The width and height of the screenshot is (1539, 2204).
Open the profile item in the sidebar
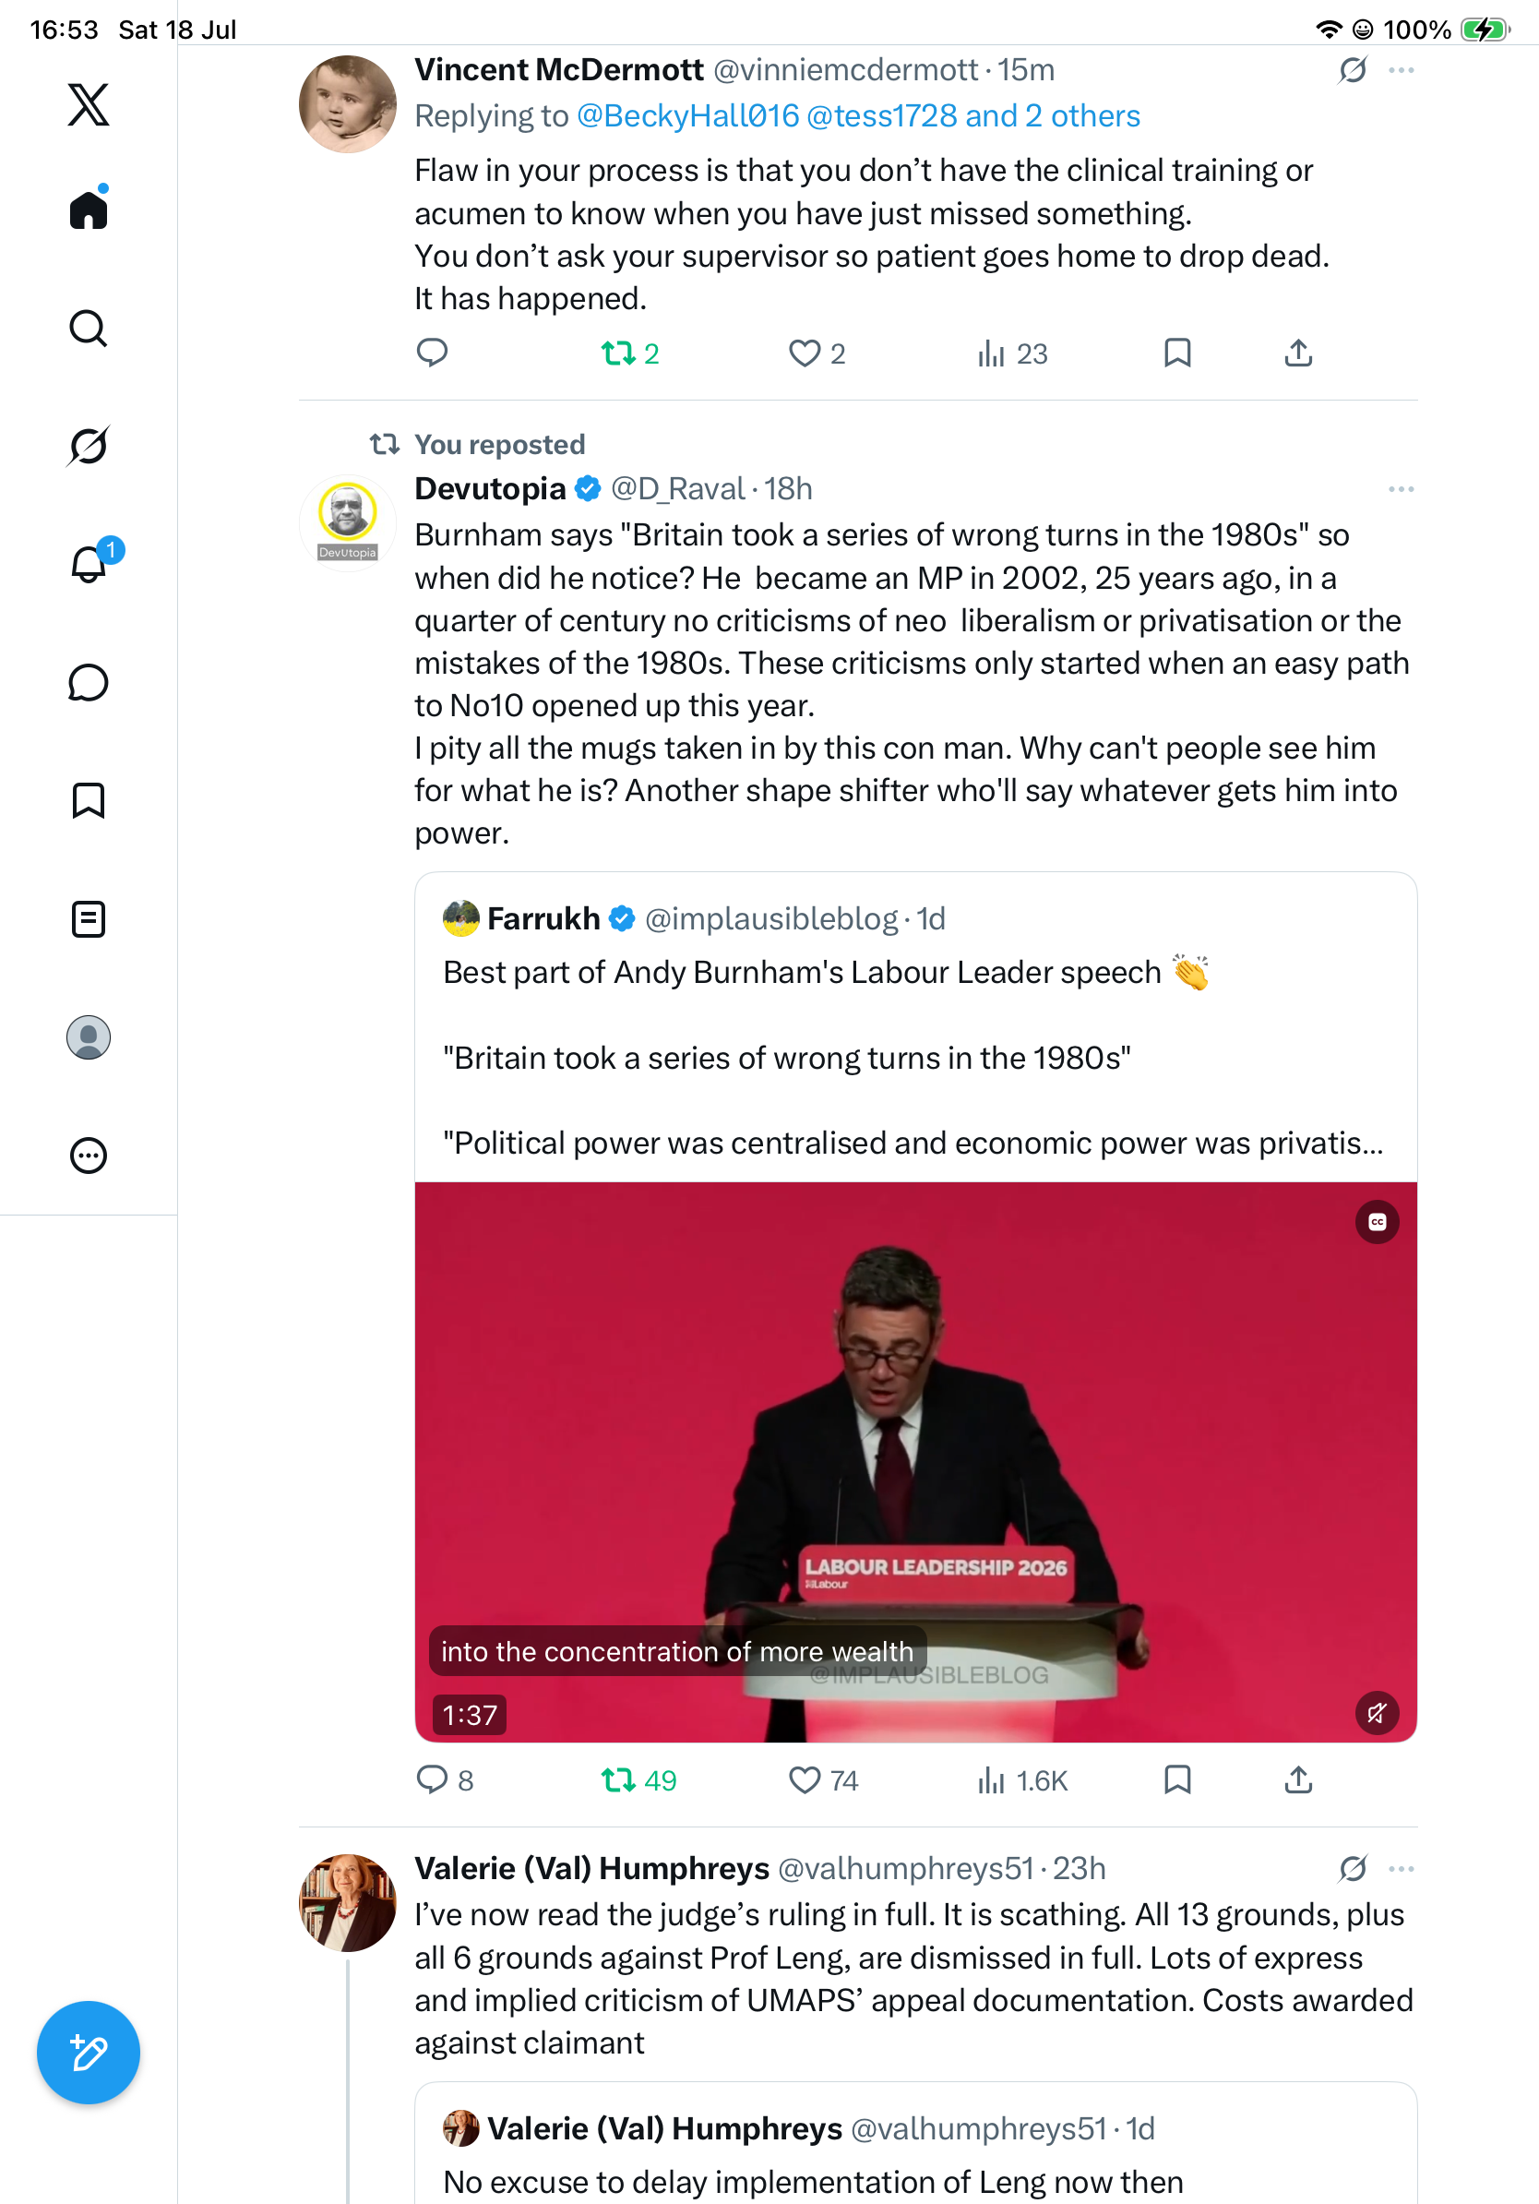point(89,1037)
